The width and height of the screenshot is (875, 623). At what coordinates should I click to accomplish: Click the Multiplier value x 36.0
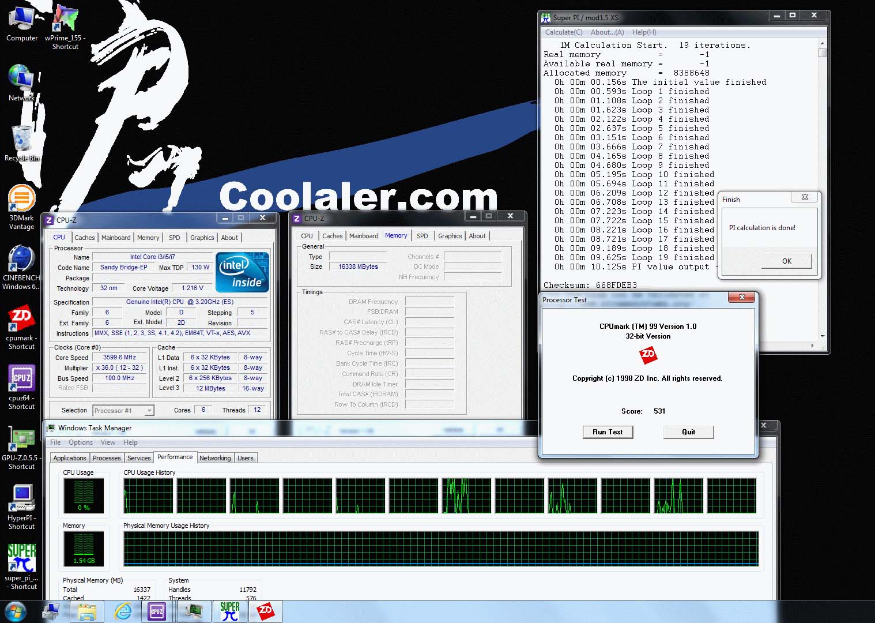[x=119, y=368]
